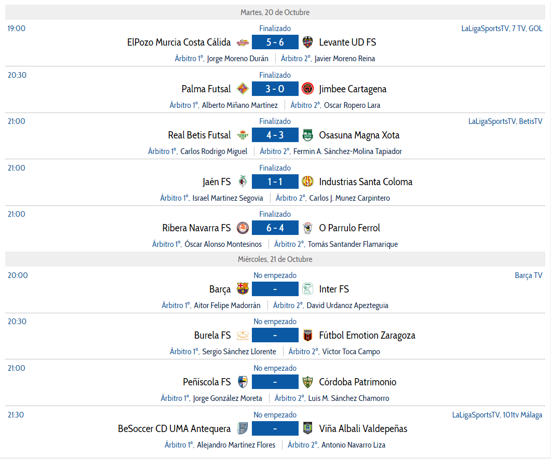
Task: Open the Palma Futsal team badge
Action: [x=243, y=89]
